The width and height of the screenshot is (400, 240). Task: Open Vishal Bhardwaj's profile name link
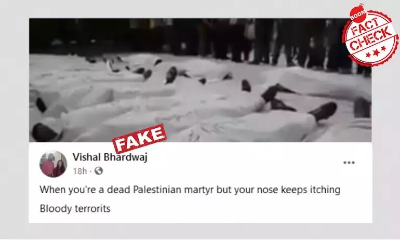(x=110, y=157)
